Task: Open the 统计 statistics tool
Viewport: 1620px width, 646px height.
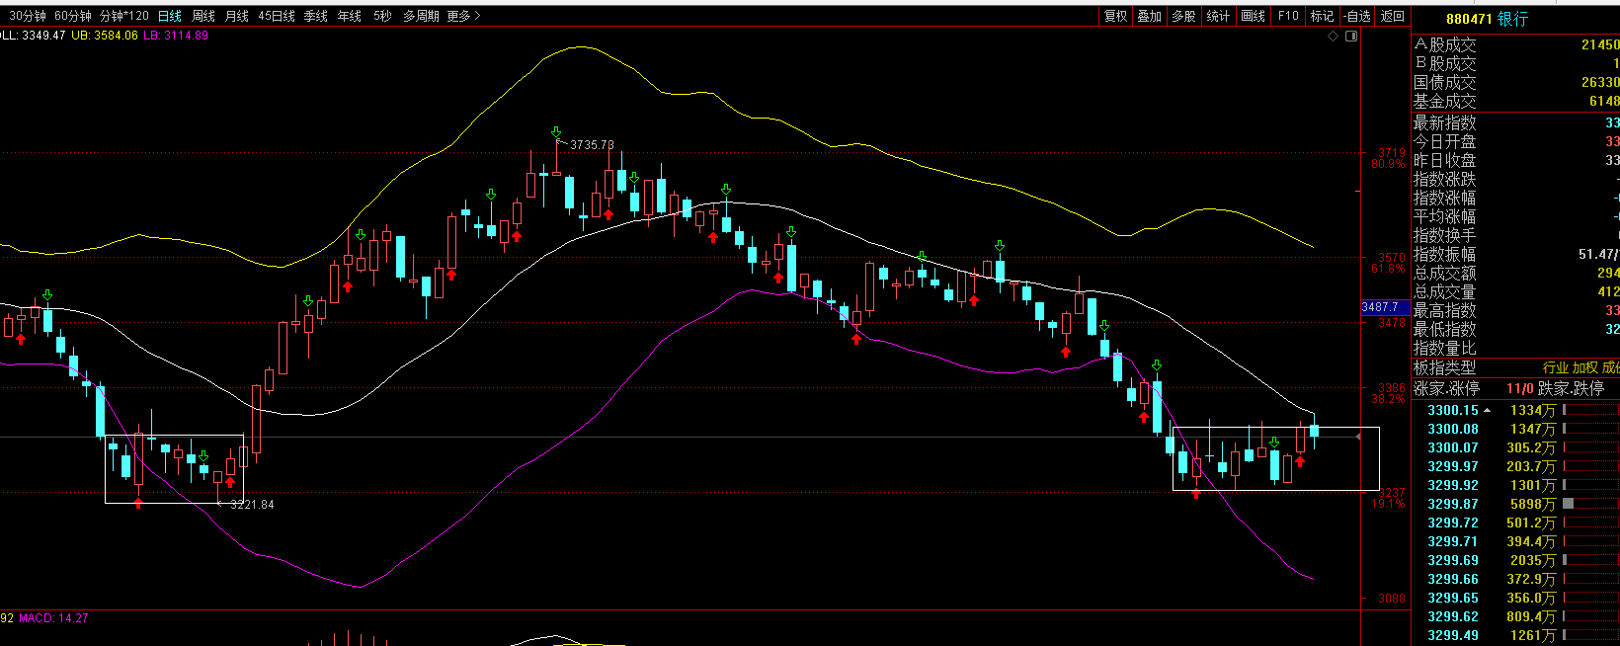Action: pyautogui.click(x=1219, y=16)
